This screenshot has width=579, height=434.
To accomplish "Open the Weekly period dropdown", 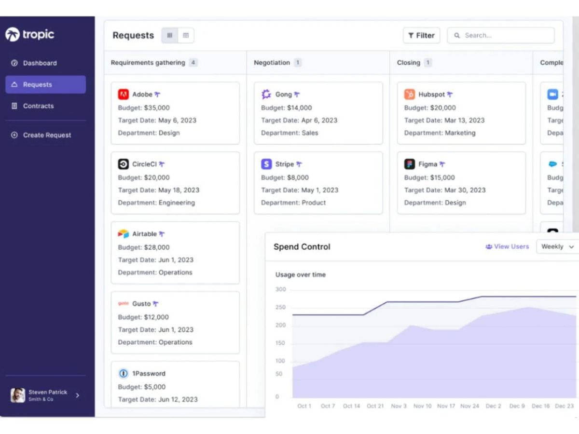I will coord(558,246).
